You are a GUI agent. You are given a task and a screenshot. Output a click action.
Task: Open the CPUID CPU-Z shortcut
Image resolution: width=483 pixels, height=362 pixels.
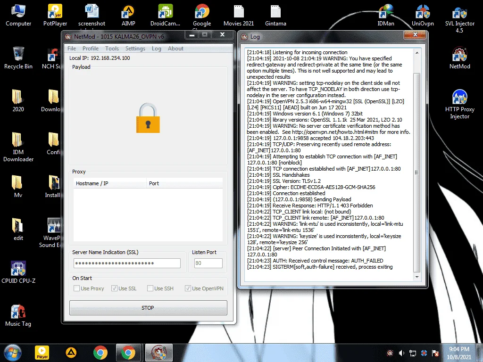pyautogui.click(x=18, y=272)
